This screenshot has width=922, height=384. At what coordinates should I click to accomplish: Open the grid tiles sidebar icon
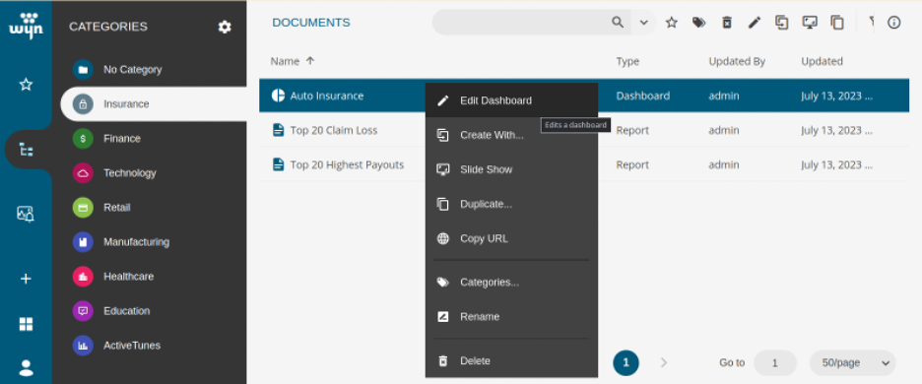[26, 324]
